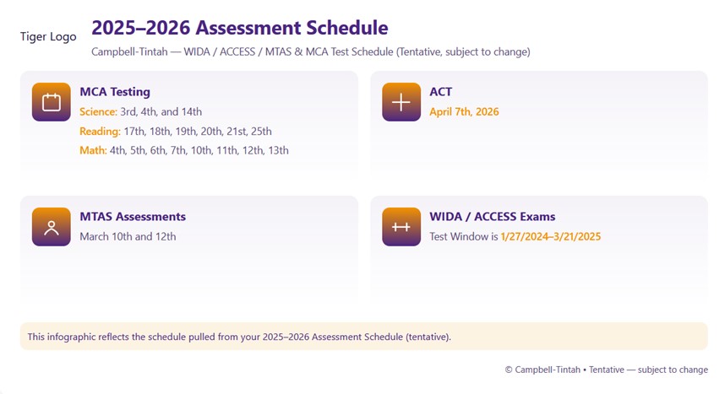Click the 1/27/2024–3/21/2025 test window dates
Image resolution: width=725 pixels, height=394 pixels.
(550, 236)
